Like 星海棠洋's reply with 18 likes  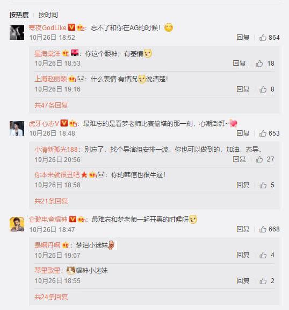[x=259, y=64]
